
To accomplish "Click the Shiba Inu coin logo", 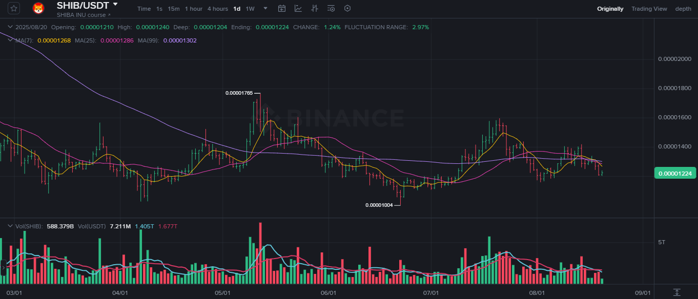I will pyautogui.click(x=38, y=8).
